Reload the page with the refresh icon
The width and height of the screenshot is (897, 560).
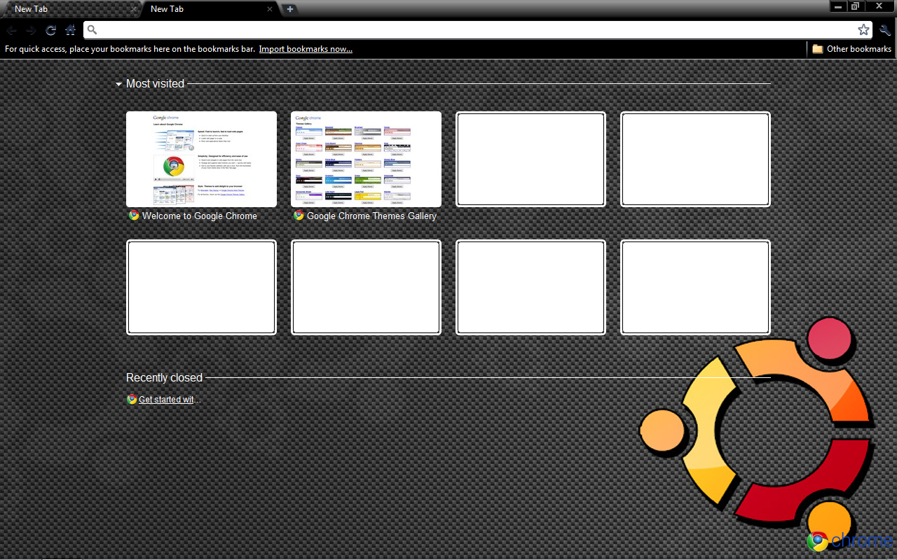click(50, 30)
